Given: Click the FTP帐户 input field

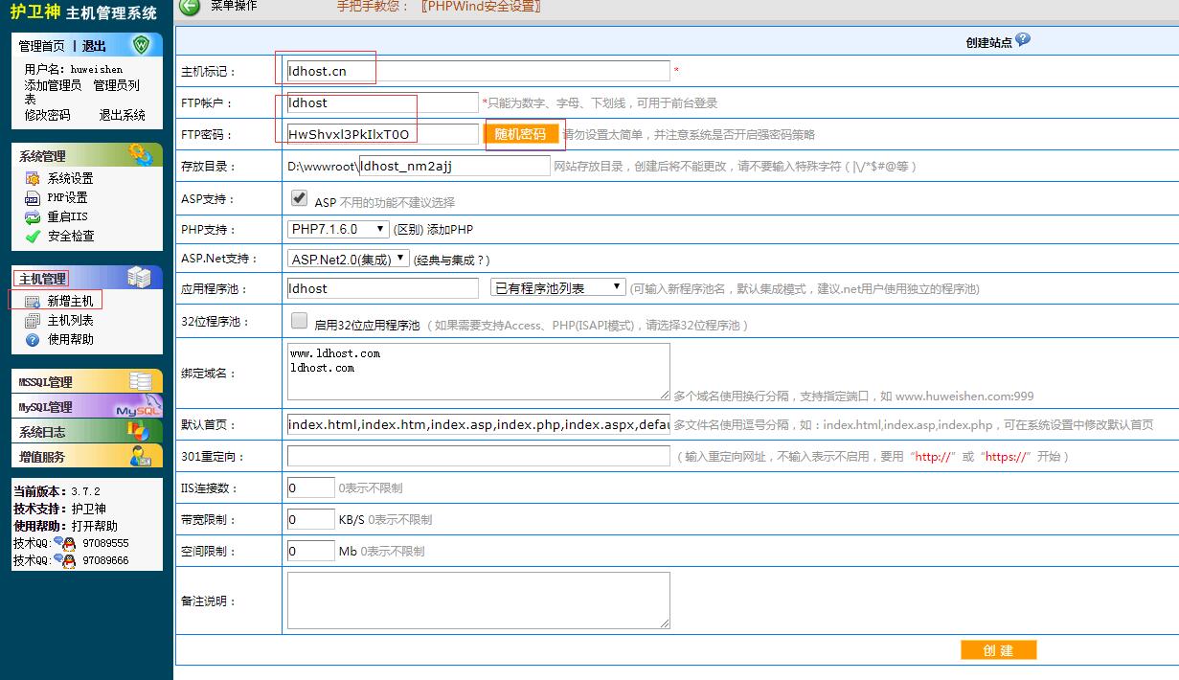Looking at the screenshot, I should pyautogui.click(x=382, y=102).
